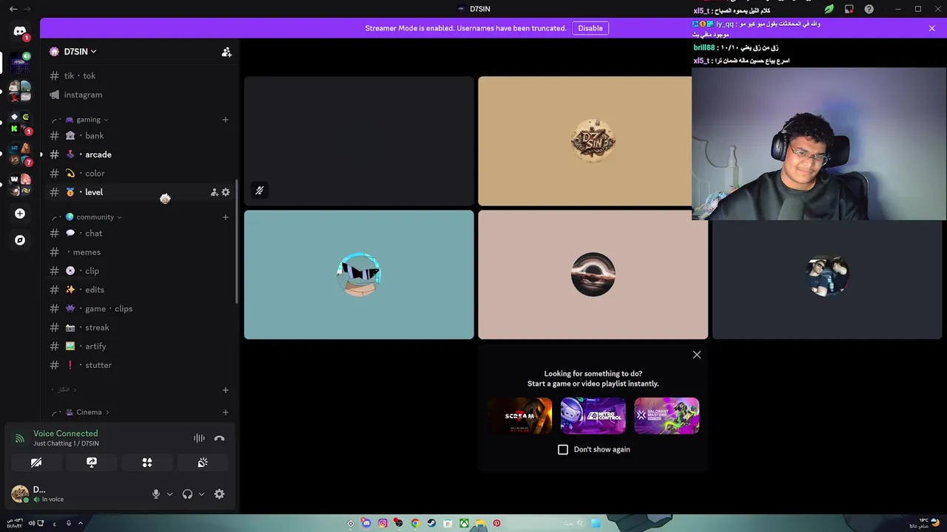Play the Valorant Masters playlist thumbnail

coord(667,416)
